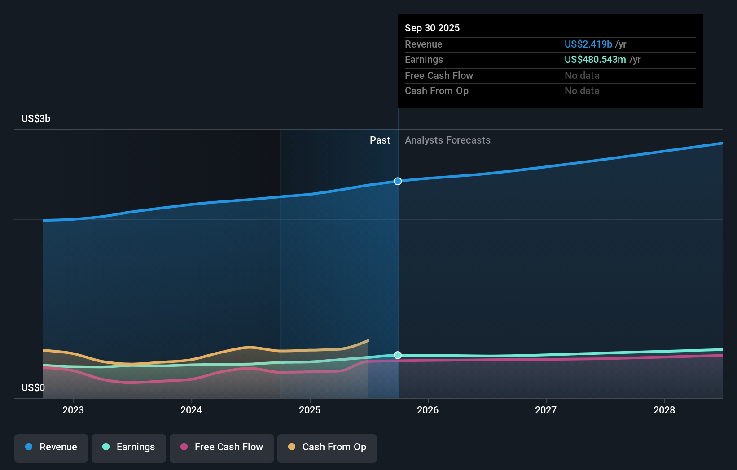Toggle the Revenue series visibility
Viewport: 737px width, 470px height.
coord(51,448)
